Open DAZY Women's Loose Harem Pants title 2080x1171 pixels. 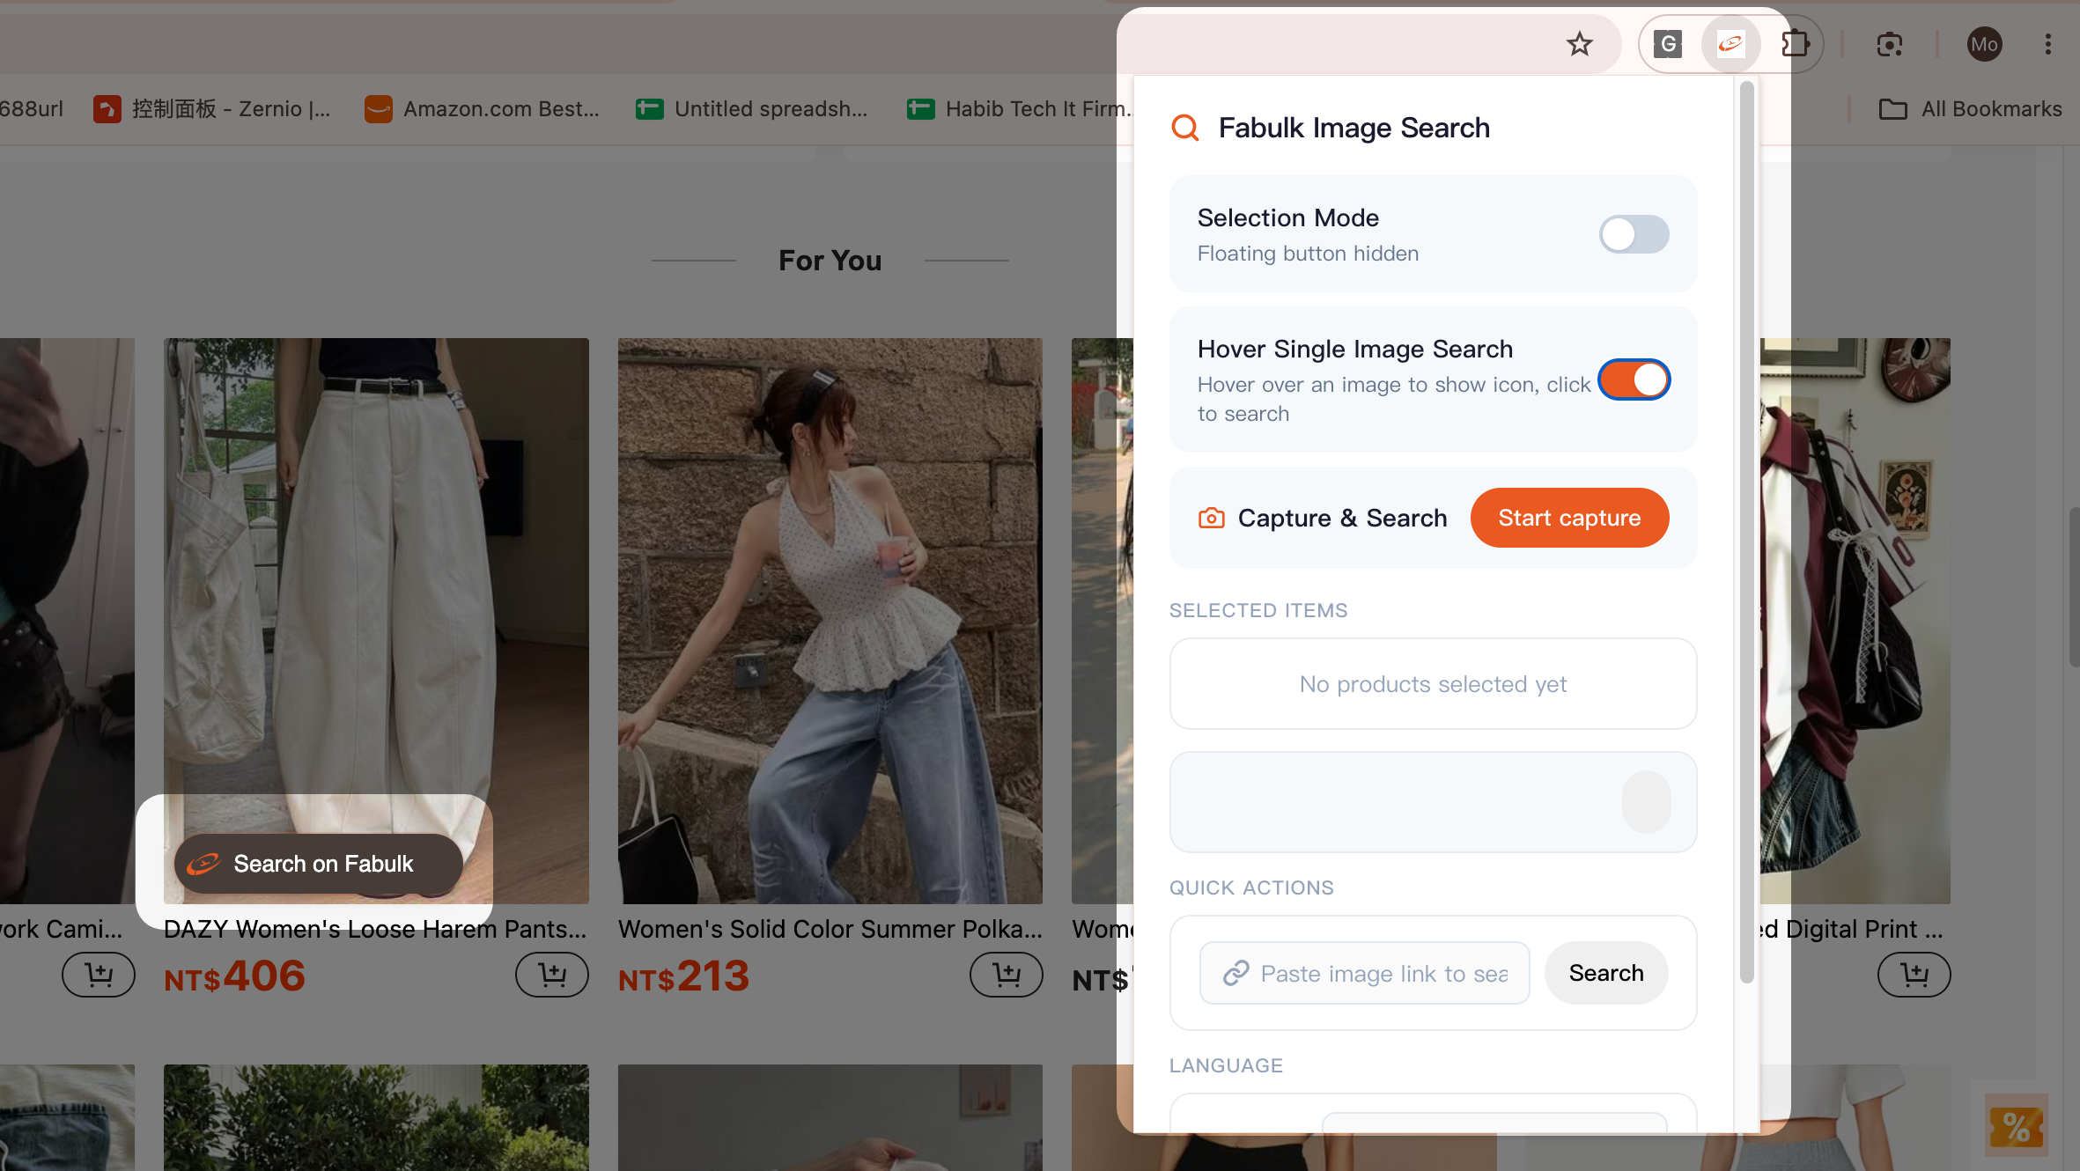[375, 929]
